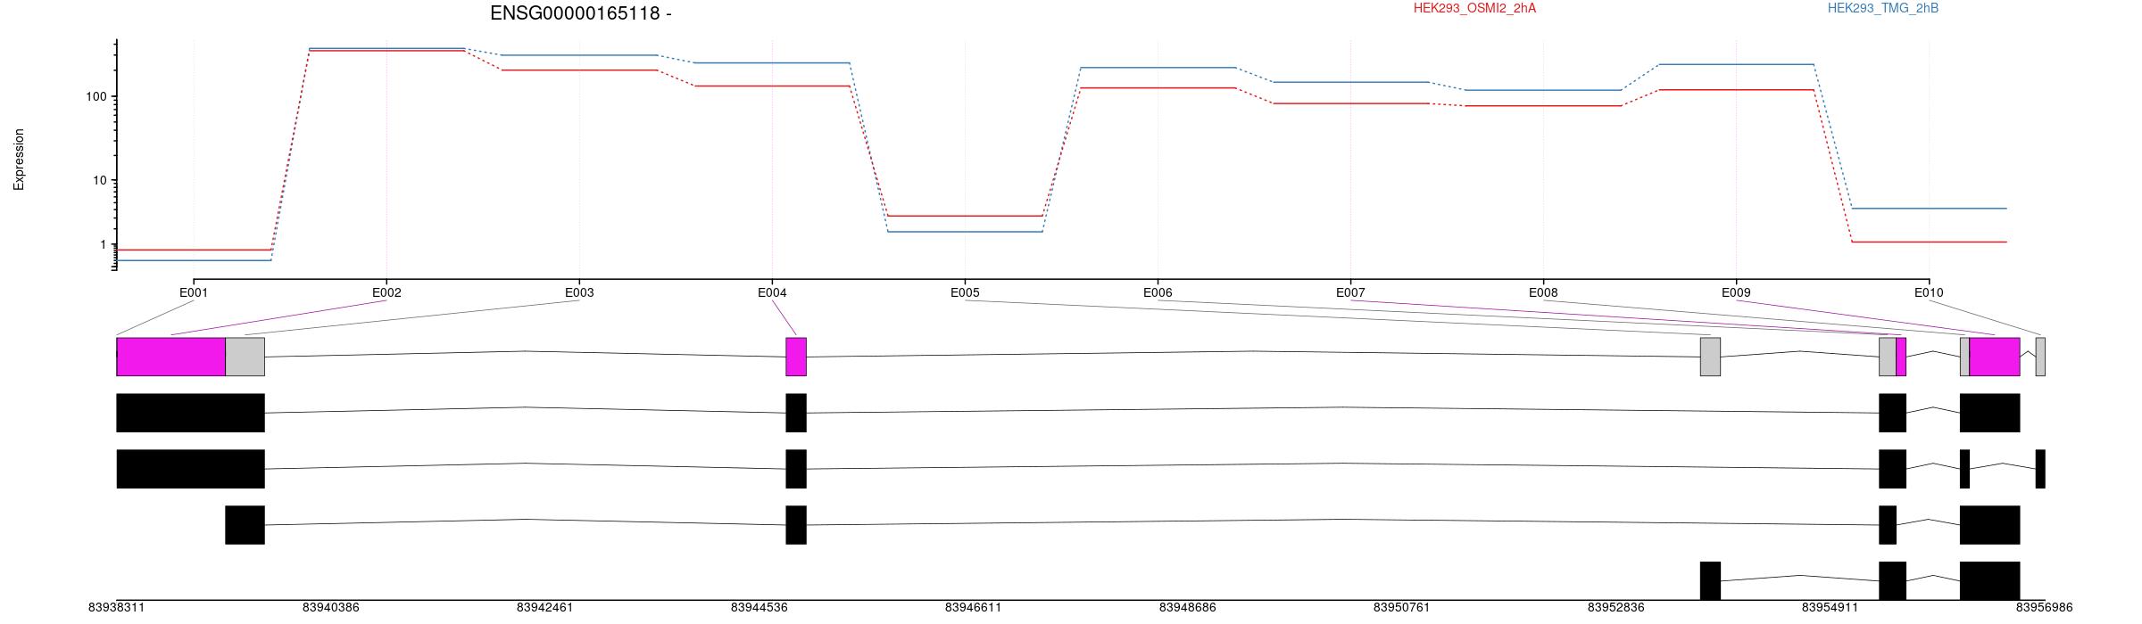Click genomic coordinate 83948686

tap(1187, 608)
